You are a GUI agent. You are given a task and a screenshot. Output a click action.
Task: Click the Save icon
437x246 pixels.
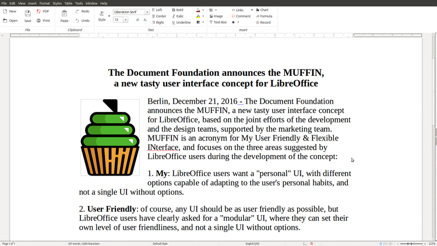coord(27,15)
